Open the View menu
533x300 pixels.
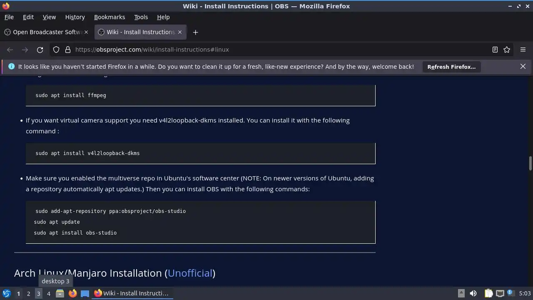point(49,17)
